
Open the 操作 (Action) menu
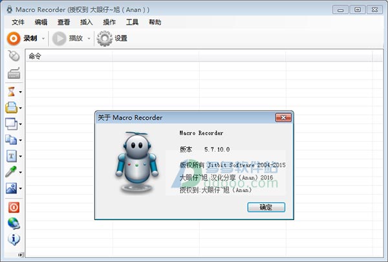coord(109,22)
